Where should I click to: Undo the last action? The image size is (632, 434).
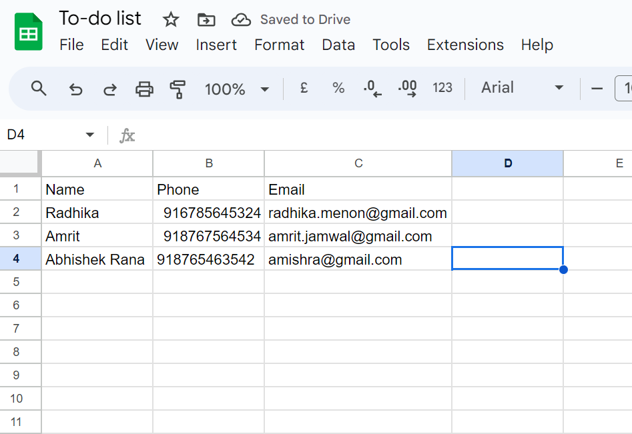tap(75, 89)
